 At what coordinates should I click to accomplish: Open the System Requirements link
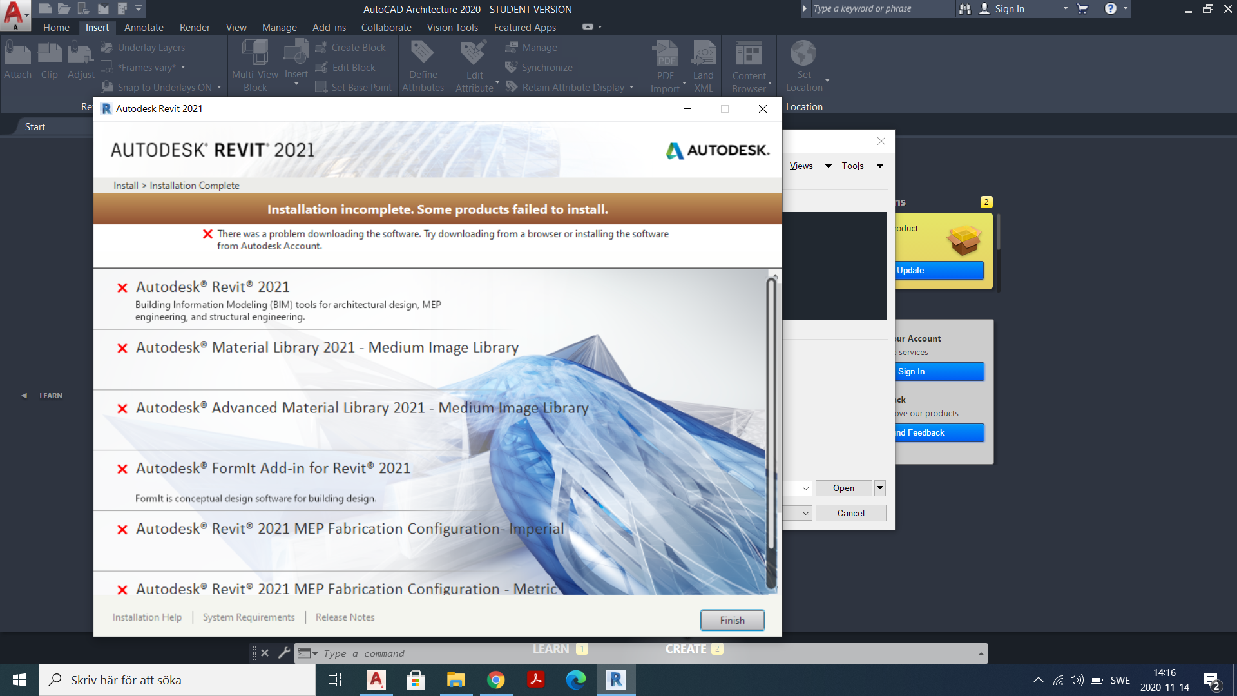tap(249, 617)
